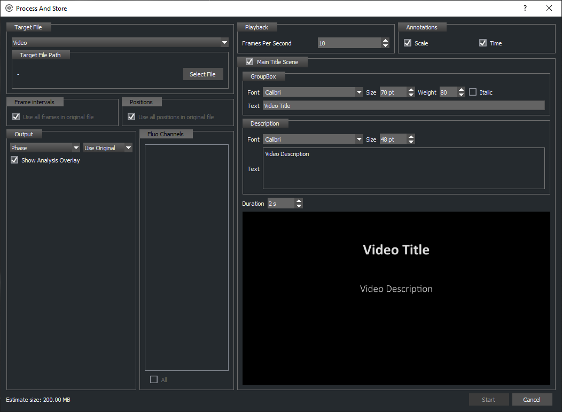Image resolution: width=562 pixels, height=412 pixels.
Task: Increase title font size with up arrow
Action: 410,90
